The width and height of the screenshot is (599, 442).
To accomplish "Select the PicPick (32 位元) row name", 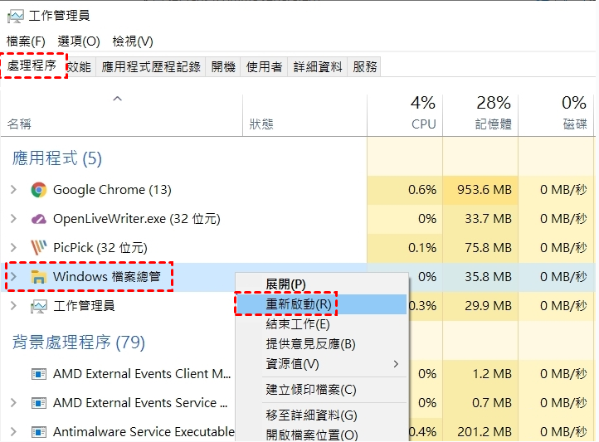I will (100, 248).
